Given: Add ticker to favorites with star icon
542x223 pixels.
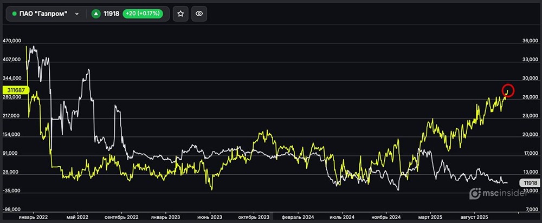Looking at the screenshot, I should [180, 14].
